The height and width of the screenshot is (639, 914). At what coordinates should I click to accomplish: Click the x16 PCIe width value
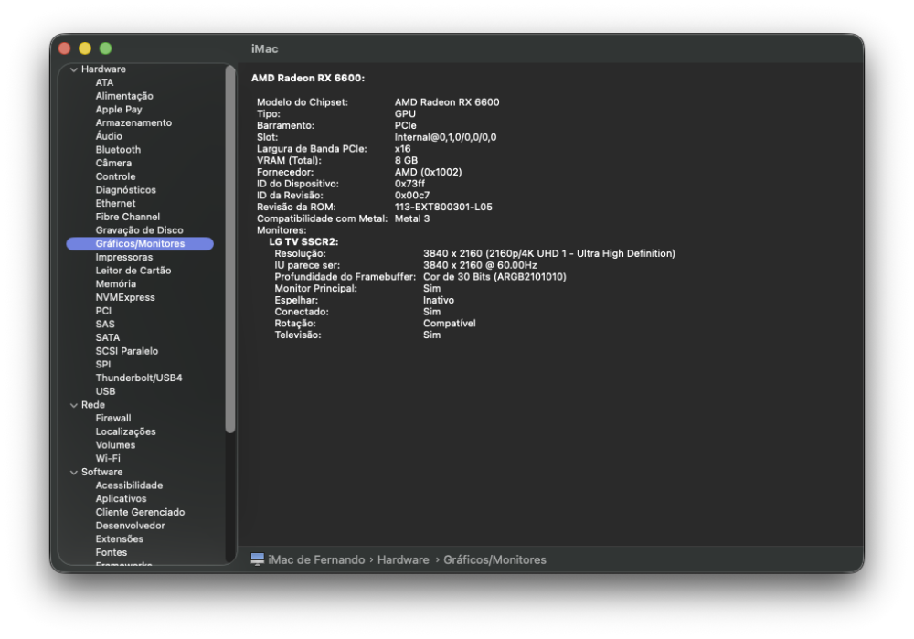(403, 149)
